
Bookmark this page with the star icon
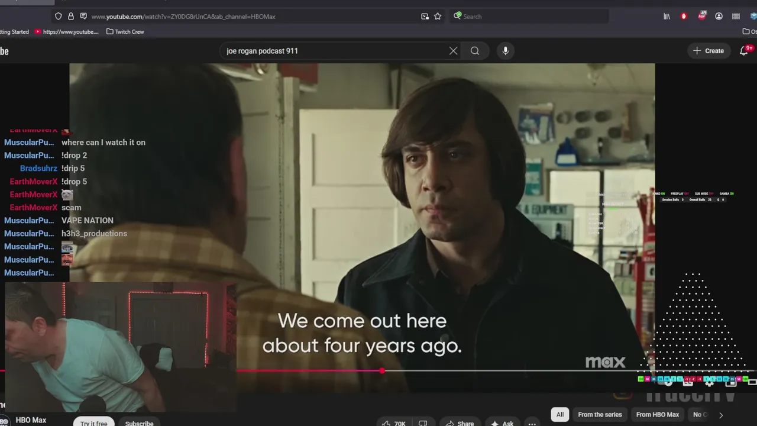(438, 17)
